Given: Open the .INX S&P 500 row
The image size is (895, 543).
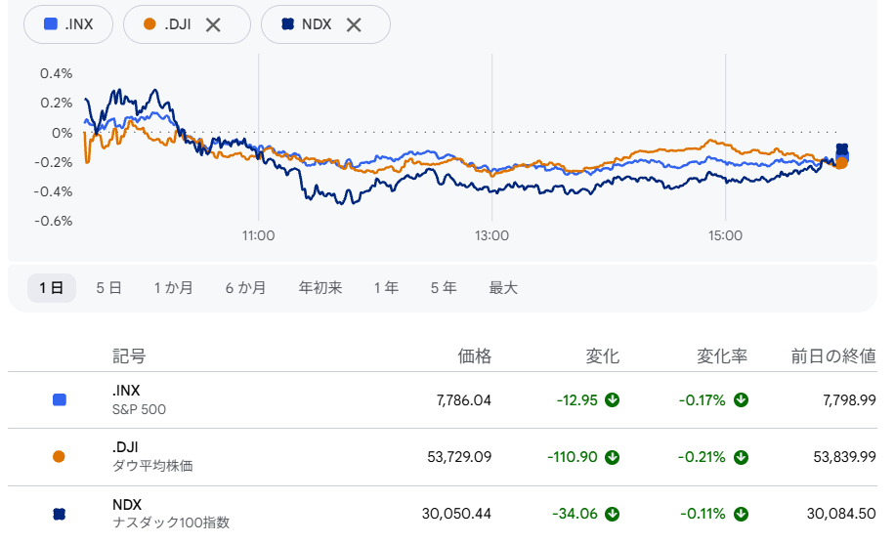Looking at the screenshot, I should pos(443,399).
